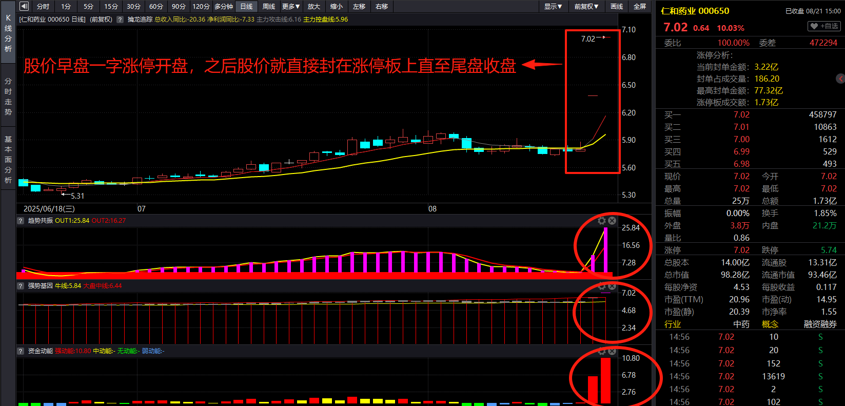The height and width of the screenshot is (406, 845).
Task: Open 分时走势 sidebar tab
Action: (8, 96)
